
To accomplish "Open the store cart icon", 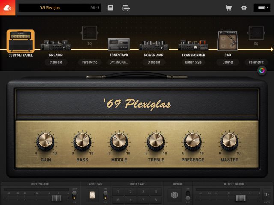I will click(x=229, y=8).
